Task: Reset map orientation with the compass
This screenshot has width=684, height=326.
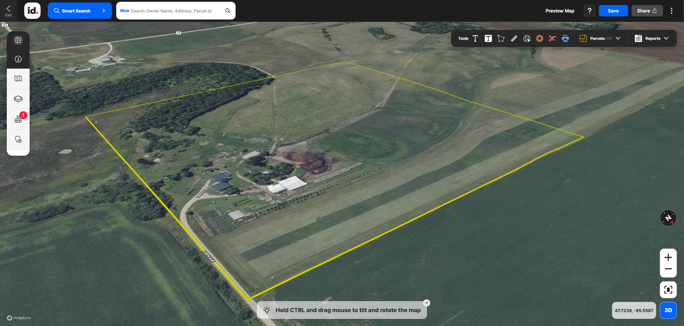Action: click(668, 218)
